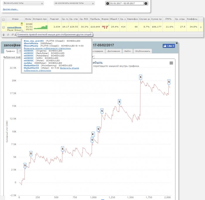The width and height of the screenshot is (205, 200).
Task: Click previous date range arrow
Action: [x=107, y=4]
